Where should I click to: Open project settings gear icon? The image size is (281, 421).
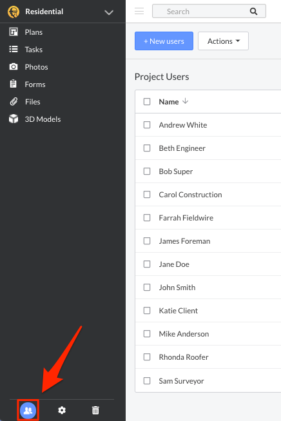coord(62,410)
